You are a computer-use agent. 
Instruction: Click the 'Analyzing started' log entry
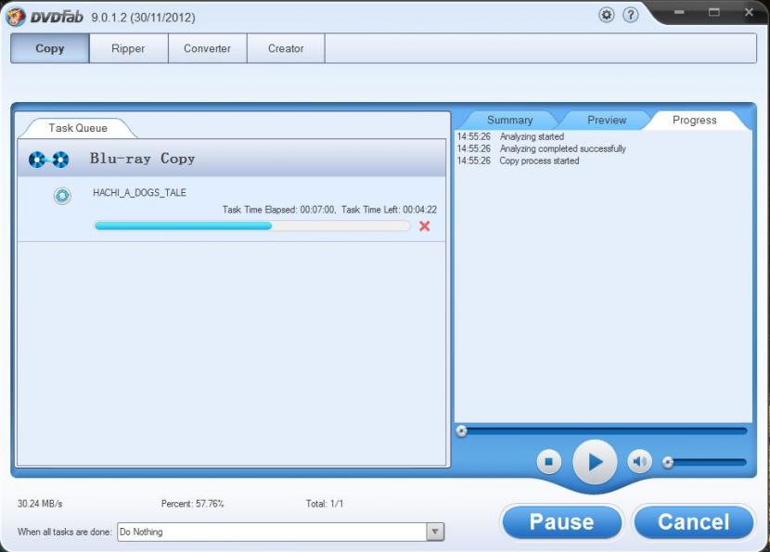point(532,136)
